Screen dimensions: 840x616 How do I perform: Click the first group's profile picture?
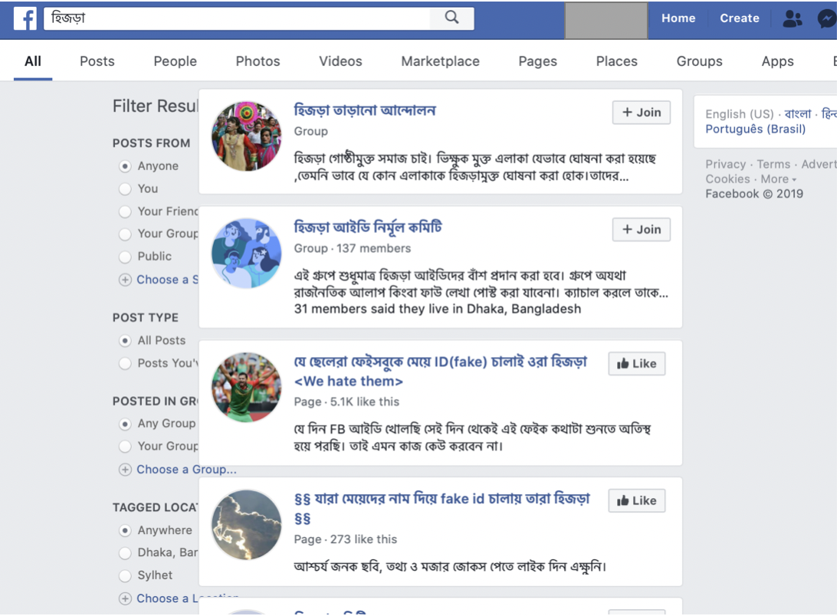coord(247,136)
